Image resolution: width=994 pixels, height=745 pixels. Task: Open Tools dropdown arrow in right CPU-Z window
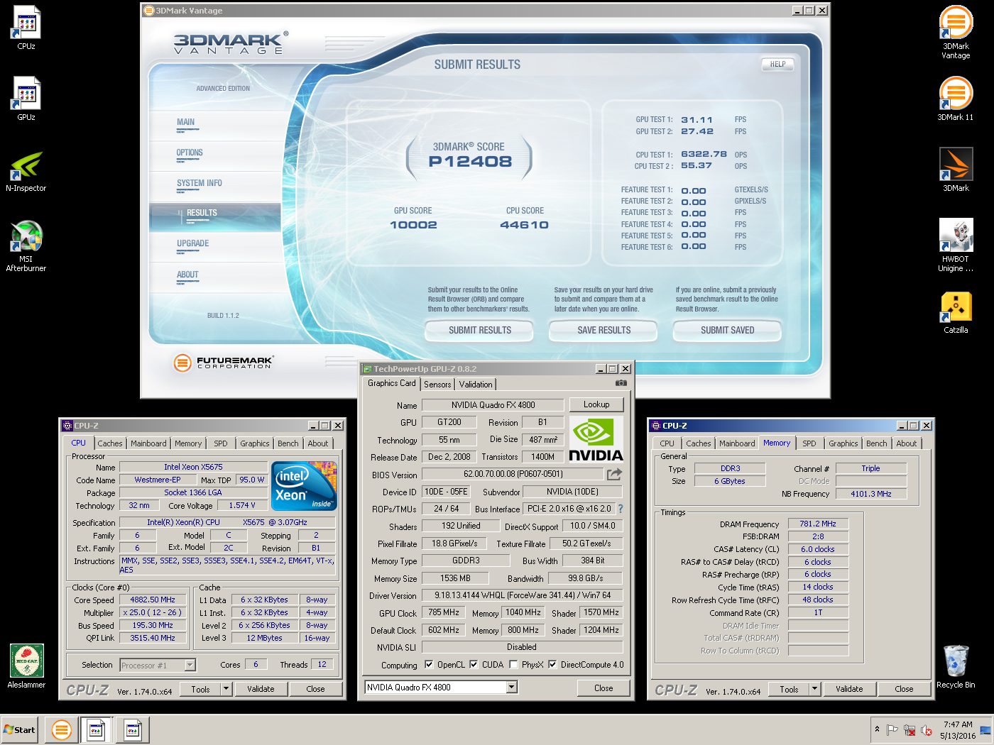pos(814,688)
